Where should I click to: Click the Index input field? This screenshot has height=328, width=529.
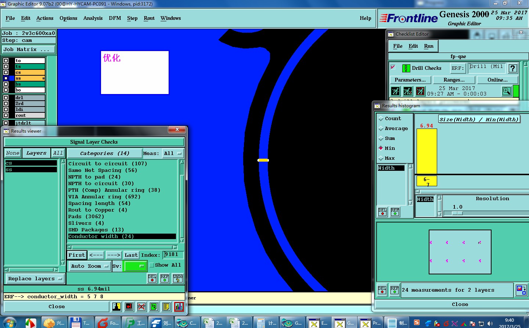[173, 255]
